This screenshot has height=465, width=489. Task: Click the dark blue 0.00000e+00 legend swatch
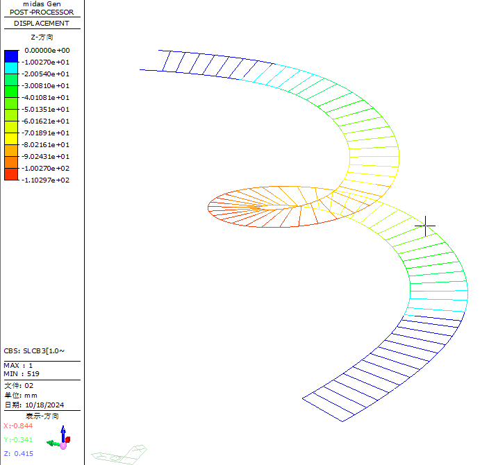(11, 56)
